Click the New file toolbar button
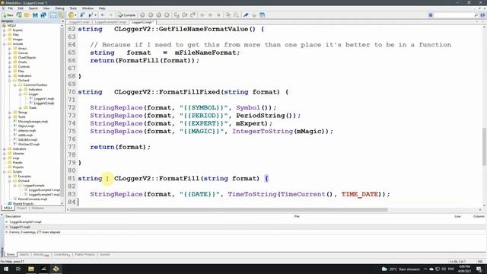The height and width of the screenshot is (274, 487). click(x=8, y=15)
